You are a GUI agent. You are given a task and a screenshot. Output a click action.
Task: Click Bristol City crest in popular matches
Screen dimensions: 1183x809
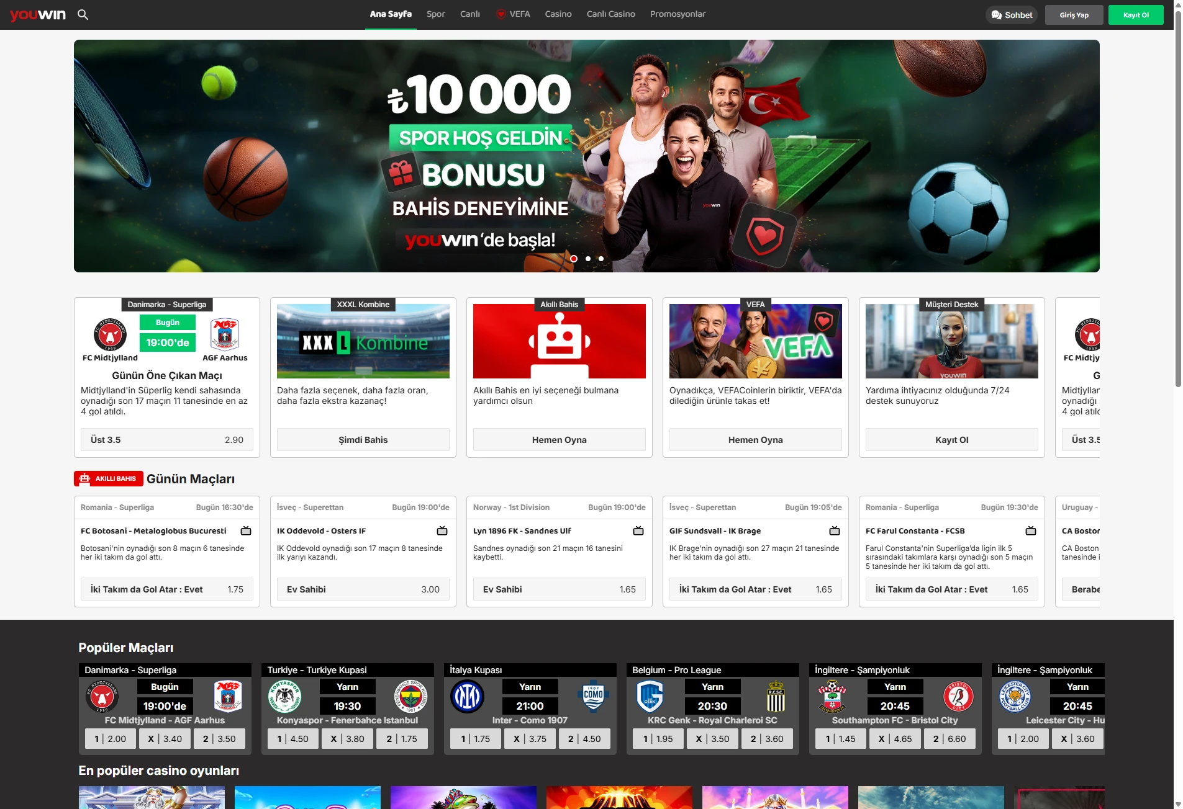958,696
